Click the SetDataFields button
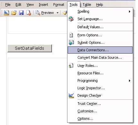 [x=30, y=48]
